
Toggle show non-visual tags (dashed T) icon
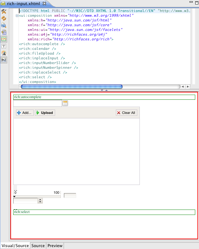tap(4, 46)
